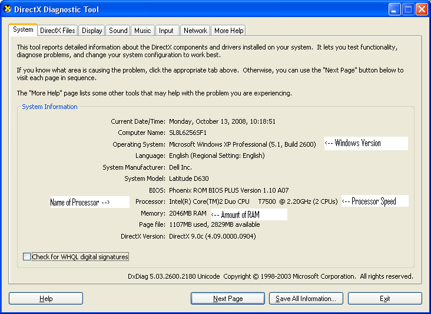The image size is (431, 314).
Task: Click Save All Information button
Action: point(306,299)
